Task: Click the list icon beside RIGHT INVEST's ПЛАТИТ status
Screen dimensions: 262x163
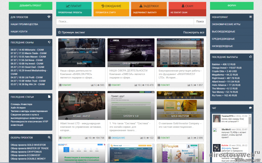Action: pos(159,85)
